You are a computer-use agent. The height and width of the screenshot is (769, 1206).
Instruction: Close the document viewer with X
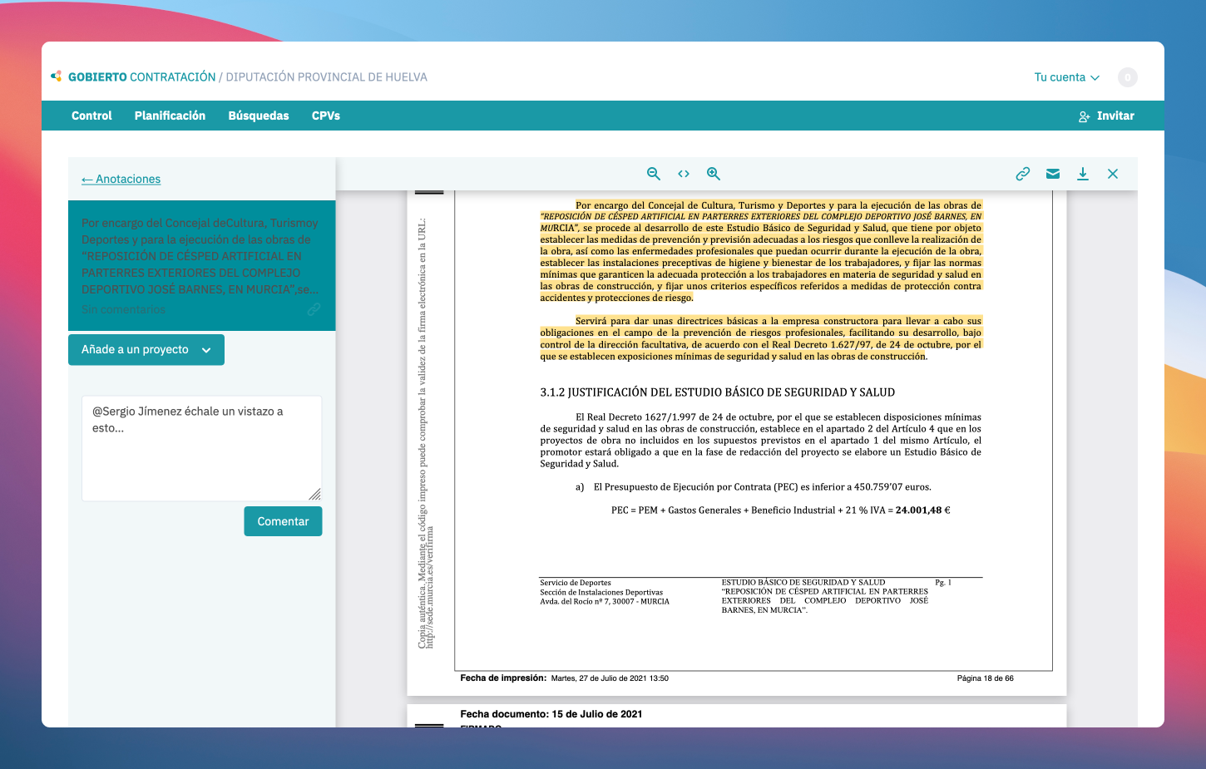pyautogui.click(x=1113, y=174)
